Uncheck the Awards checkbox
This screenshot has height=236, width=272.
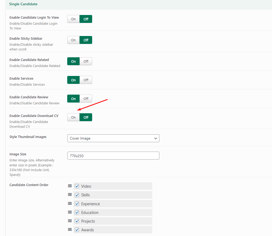77,230
